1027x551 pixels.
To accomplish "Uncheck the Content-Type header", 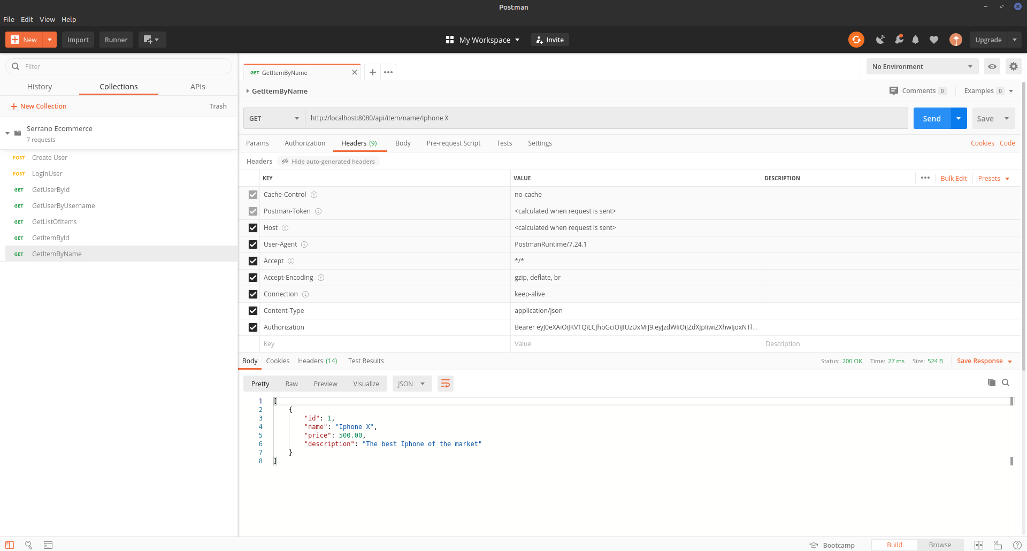I will click(253, 311).
